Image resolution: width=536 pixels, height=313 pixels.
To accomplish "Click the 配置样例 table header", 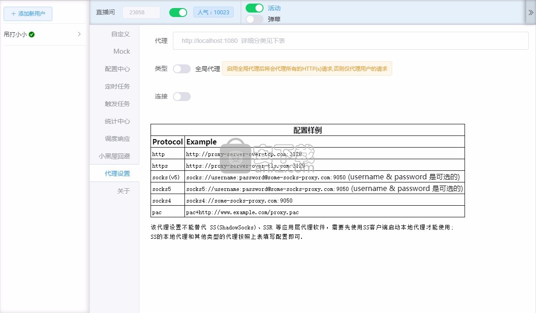I will point(308,130).
